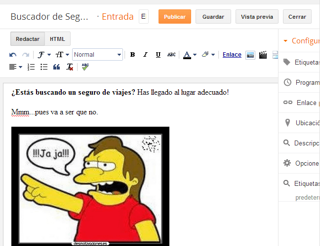
Task: Click bold text '¿Estás buscando un seguro de viajes?'
Action: point(73,92)
